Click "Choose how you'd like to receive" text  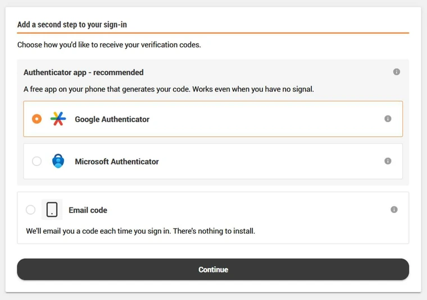(109, 44)
